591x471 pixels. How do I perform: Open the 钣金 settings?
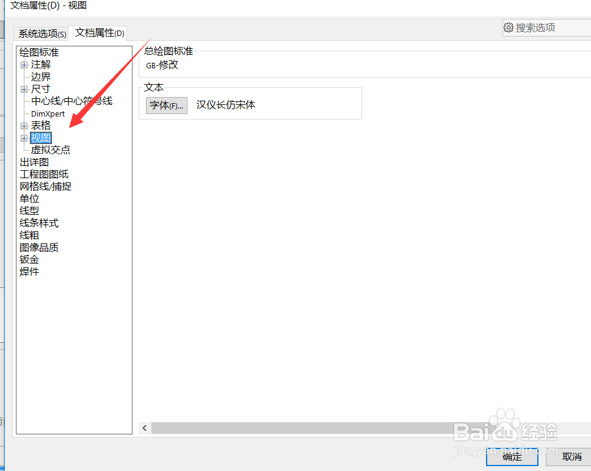(x=29, y=260)
